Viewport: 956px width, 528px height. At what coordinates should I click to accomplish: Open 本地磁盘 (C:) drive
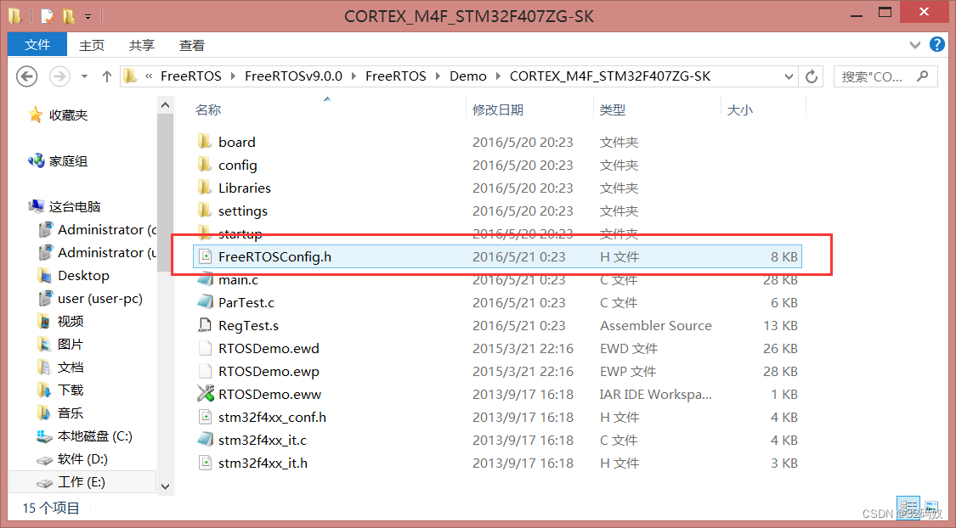[94, 436]
